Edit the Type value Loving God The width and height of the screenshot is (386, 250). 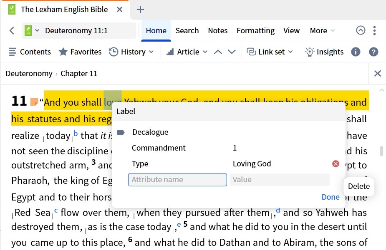click(252, 164)
